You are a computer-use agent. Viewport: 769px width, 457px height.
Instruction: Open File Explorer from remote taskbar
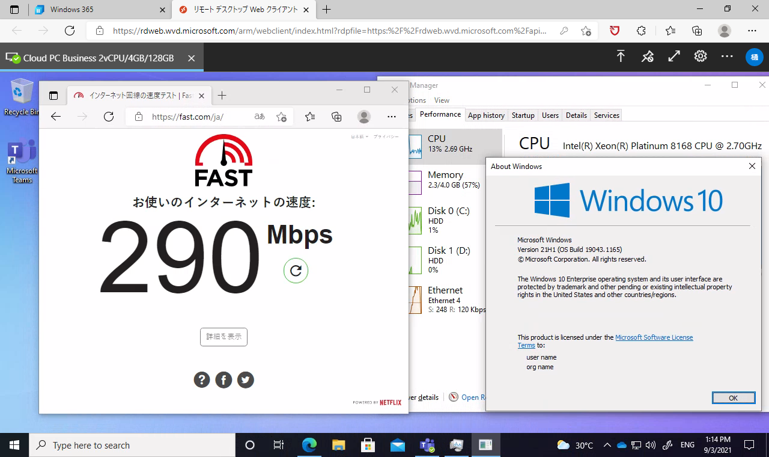click(338, 445)
